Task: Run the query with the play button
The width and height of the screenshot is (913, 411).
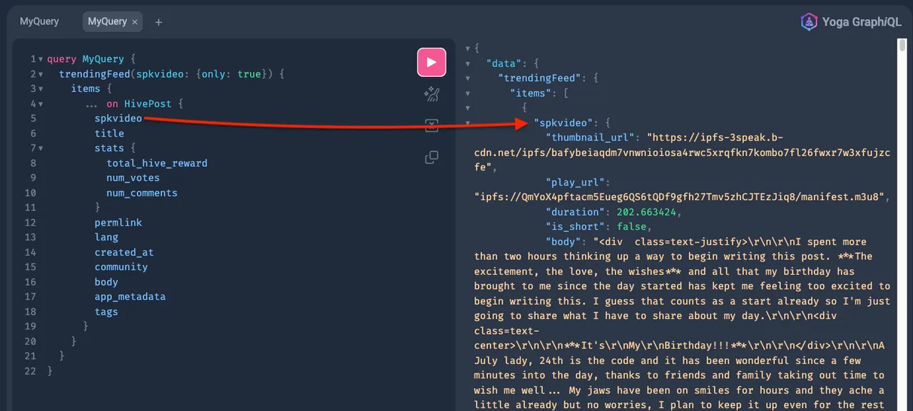Action: (x=432, y=62)
